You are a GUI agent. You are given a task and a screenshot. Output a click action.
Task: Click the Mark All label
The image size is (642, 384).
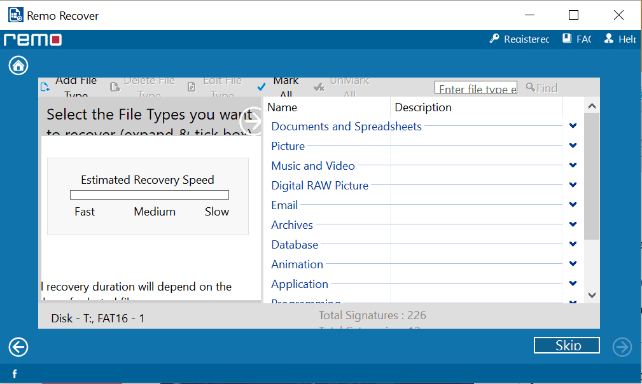click(286, 87)
